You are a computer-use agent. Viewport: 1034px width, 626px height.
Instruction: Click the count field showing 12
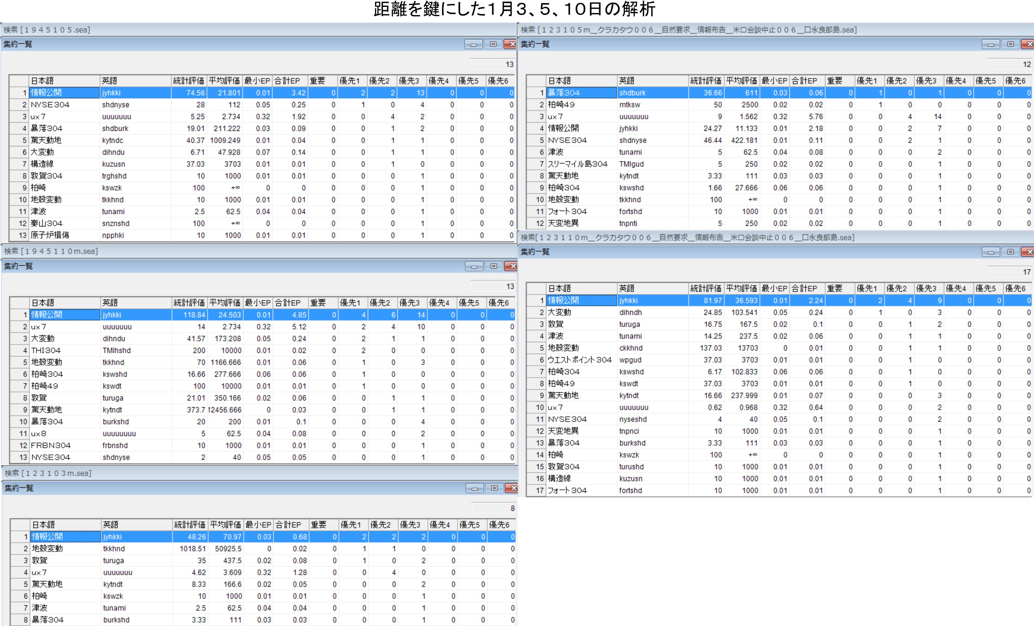point(1009,64)
